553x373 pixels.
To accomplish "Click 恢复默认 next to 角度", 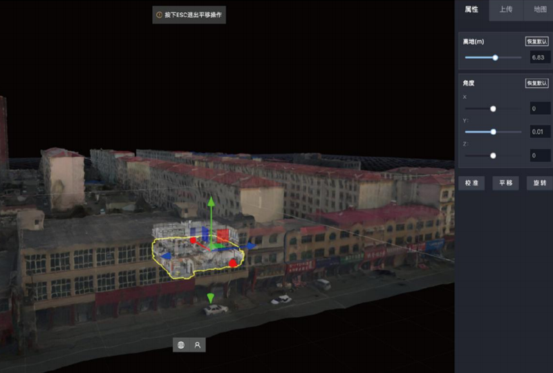I will pos(537,83).
